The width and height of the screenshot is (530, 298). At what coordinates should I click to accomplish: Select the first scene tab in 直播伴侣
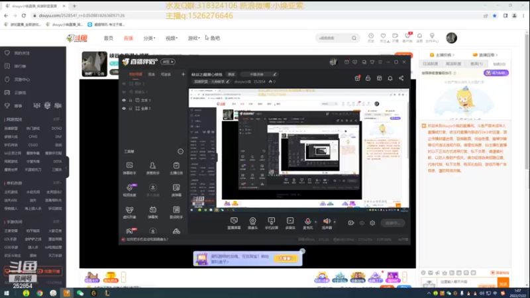[136, 74]
